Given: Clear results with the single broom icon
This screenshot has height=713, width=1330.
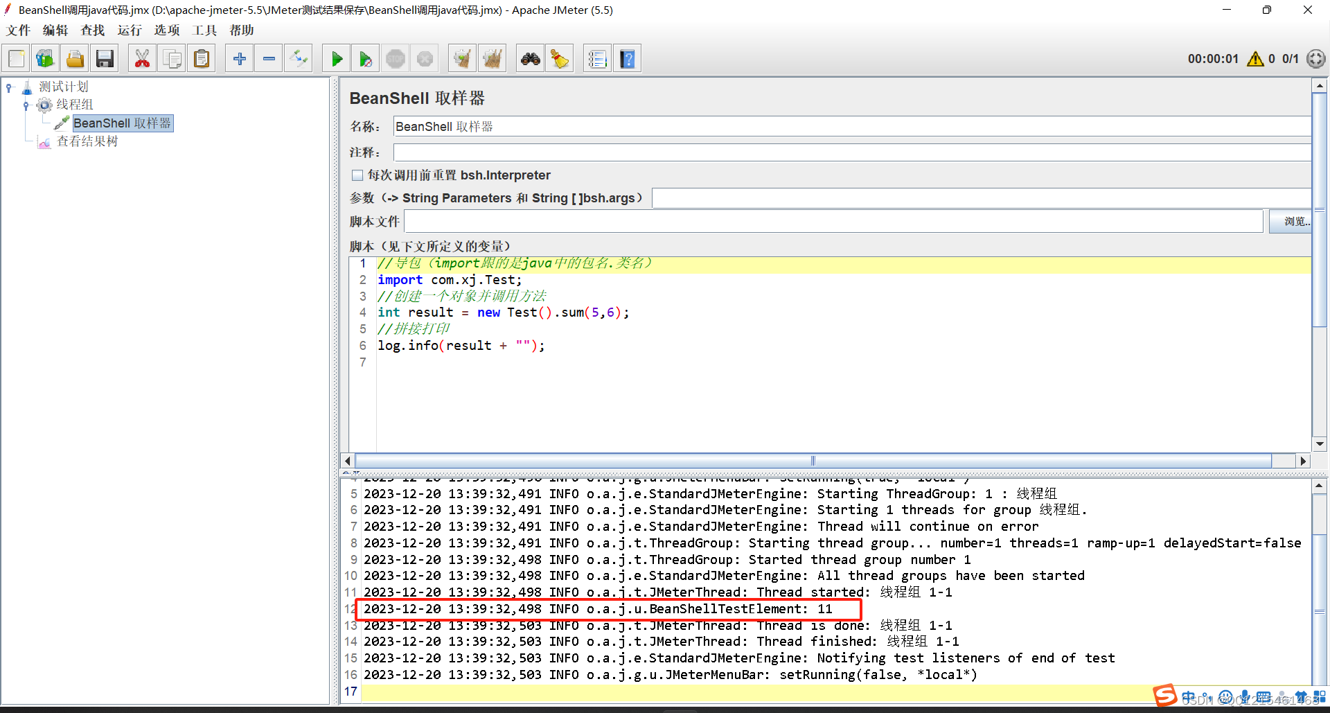Looking at the screenshot, I should 463,59.
